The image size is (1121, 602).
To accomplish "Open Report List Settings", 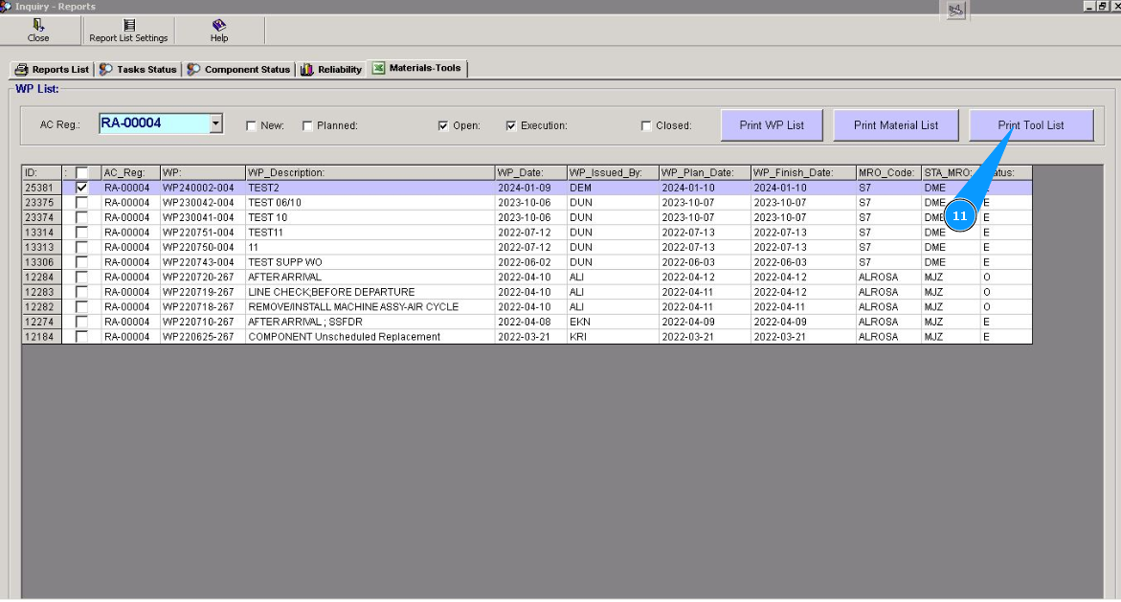I will [x=128, y=31].
